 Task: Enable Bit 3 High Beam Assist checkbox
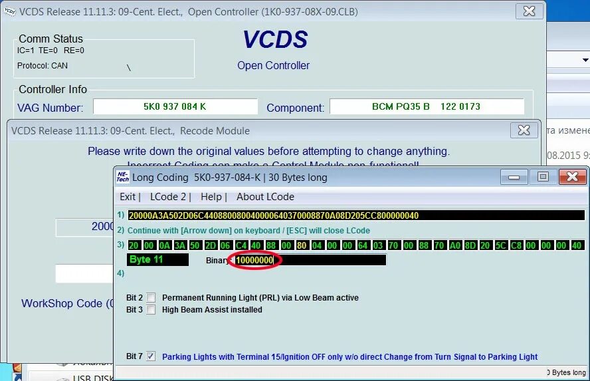[x=151, y=309]
